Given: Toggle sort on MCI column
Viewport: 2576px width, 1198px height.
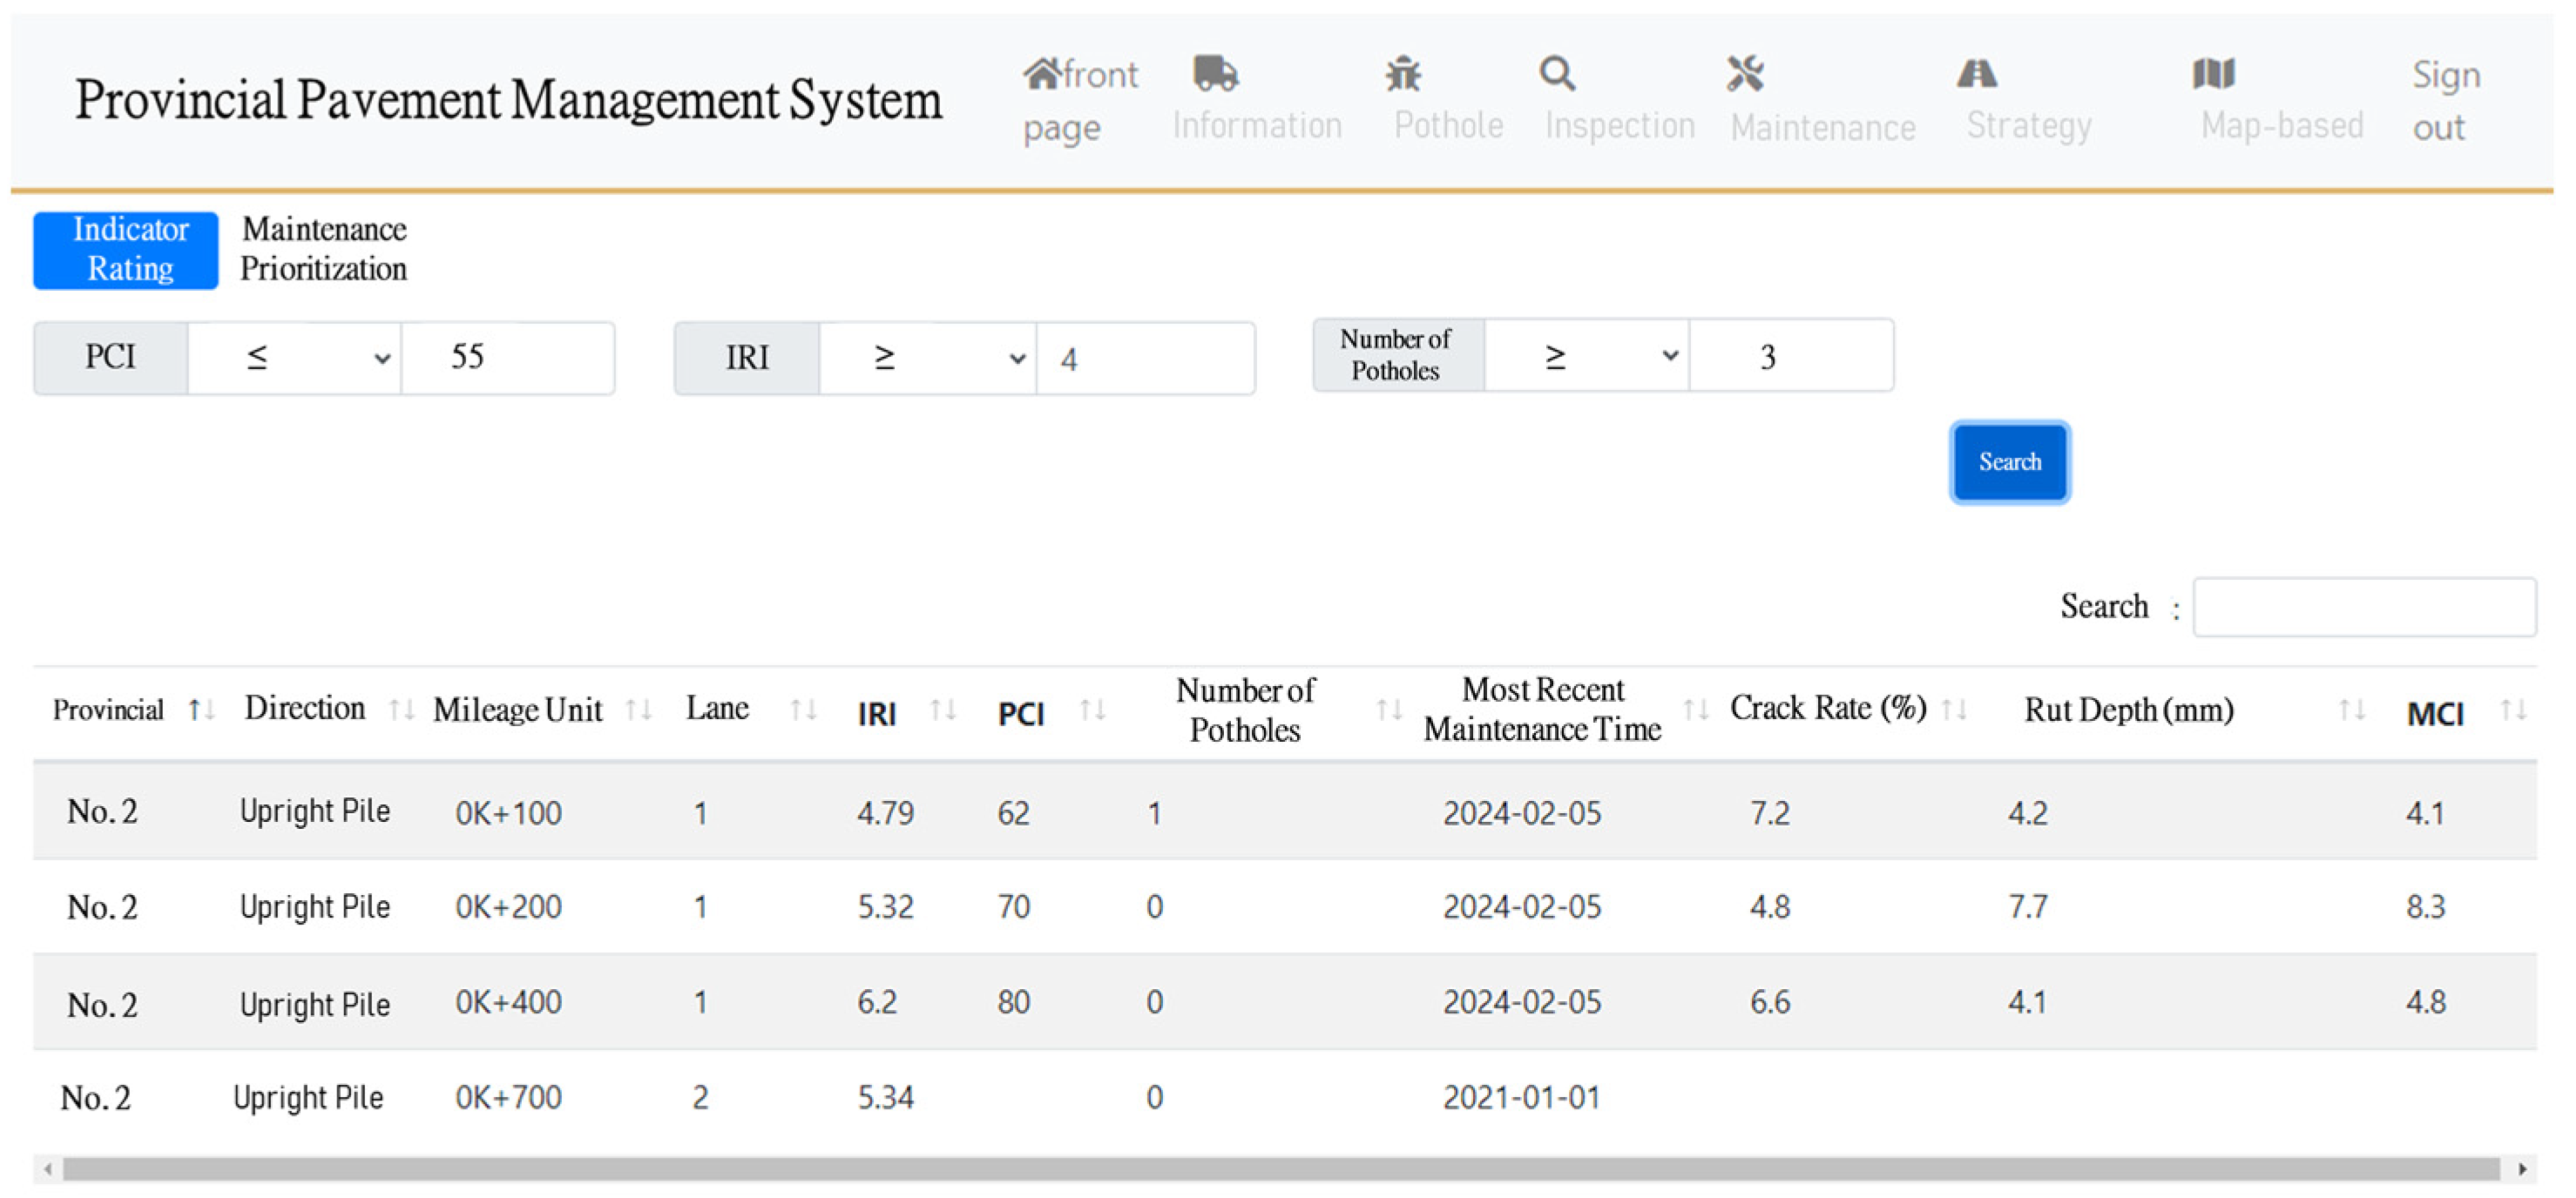Looking at the screenshot, I should coord(2513,710).
